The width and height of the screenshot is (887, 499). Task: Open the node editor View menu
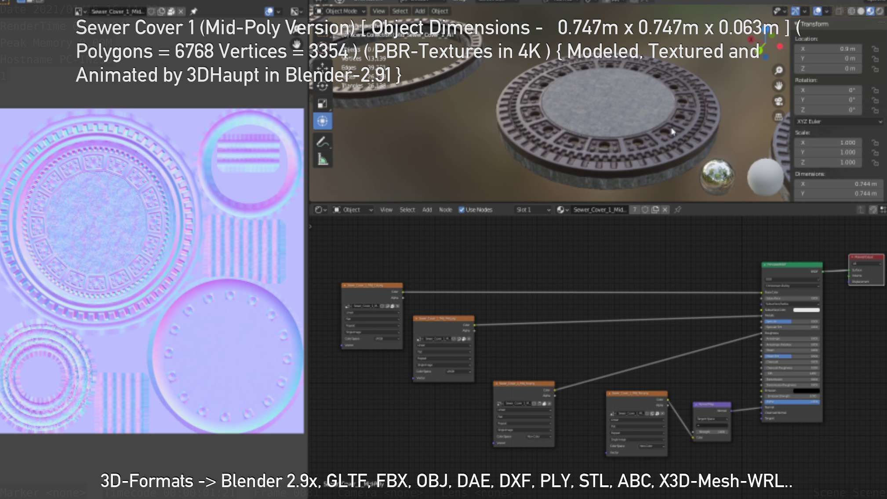[x=386, y=210]
